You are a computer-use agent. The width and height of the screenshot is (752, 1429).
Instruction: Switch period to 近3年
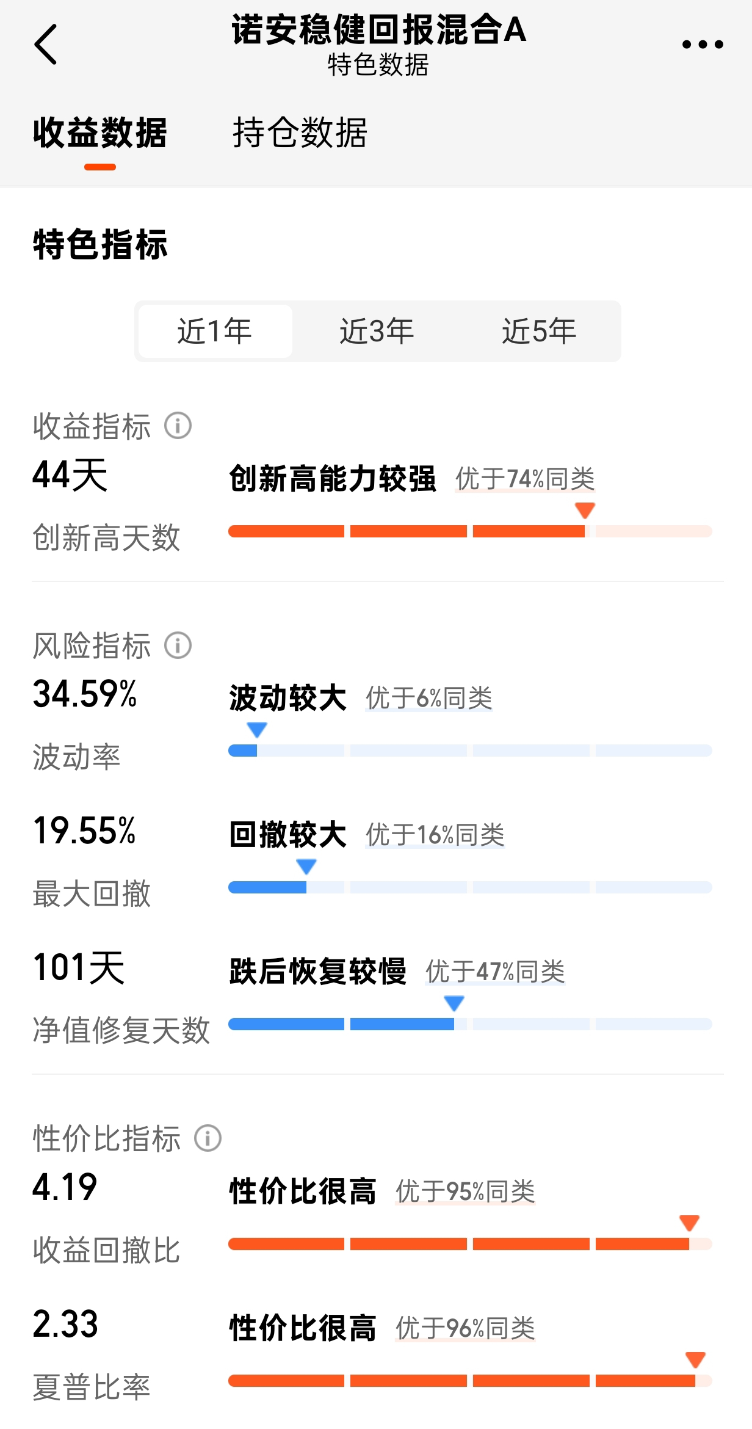point(377,331)
